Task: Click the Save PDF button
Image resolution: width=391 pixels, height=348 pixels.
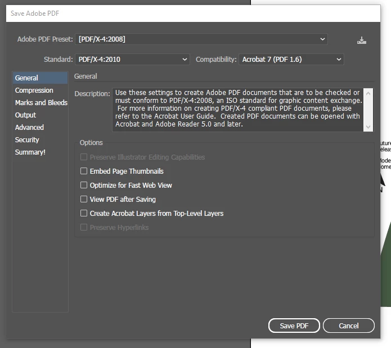Action: click(294, 326)
